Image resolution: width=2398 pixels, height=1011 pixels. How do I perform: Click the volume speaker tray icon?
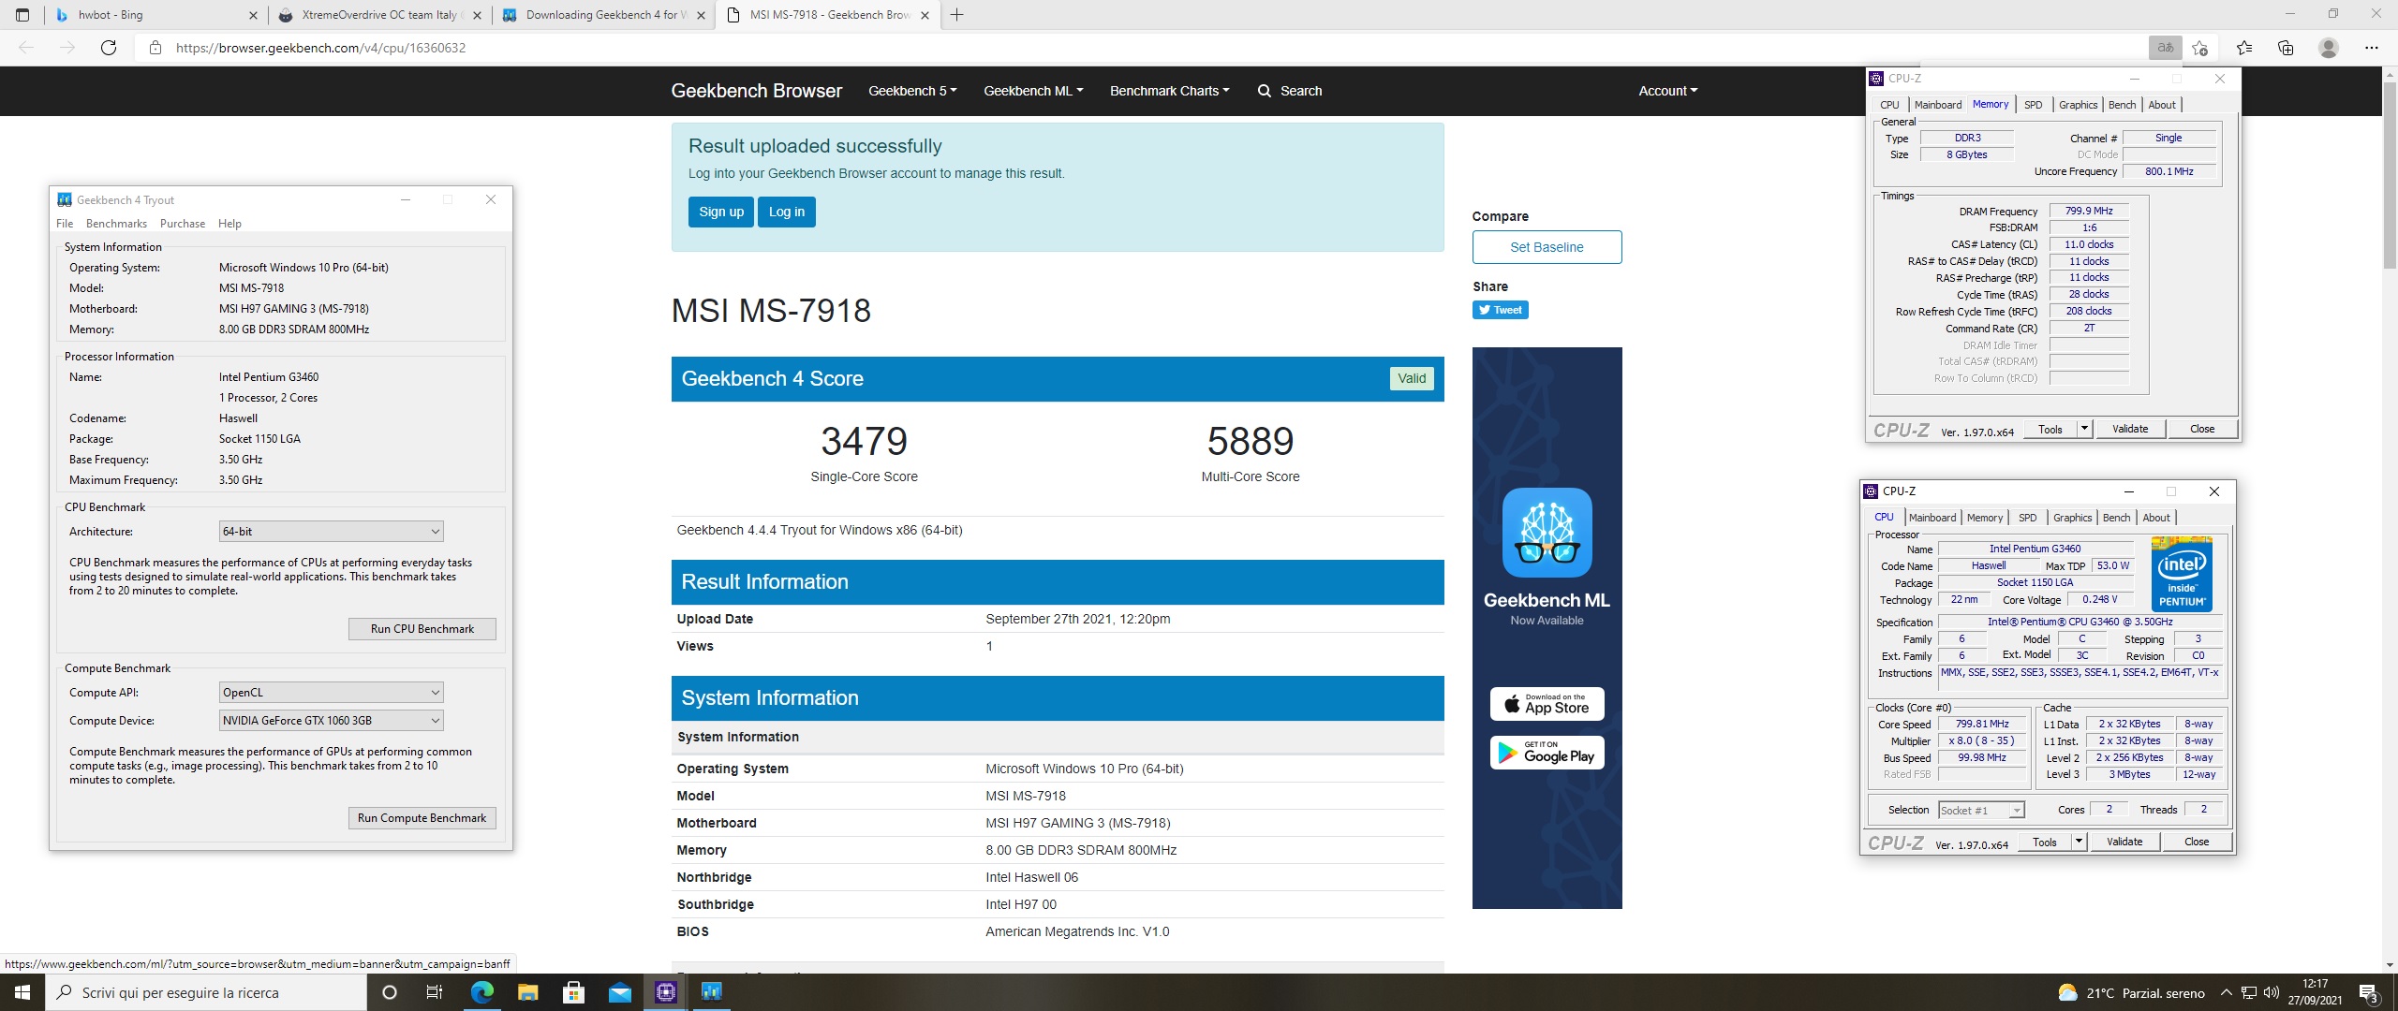coord(2271,992)
